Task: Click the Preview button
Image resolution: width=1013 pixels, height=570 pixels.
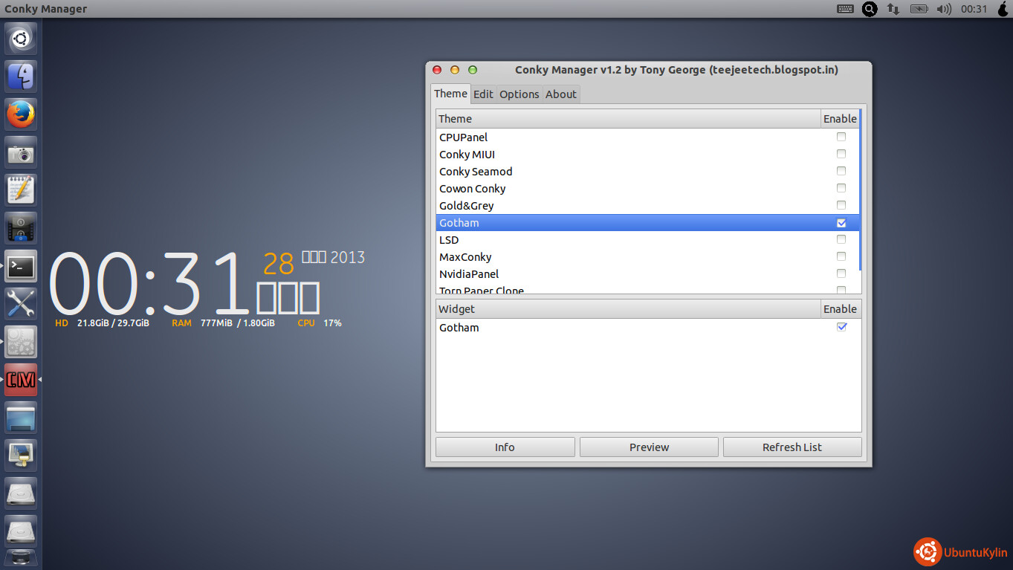Action: [649, 447]
